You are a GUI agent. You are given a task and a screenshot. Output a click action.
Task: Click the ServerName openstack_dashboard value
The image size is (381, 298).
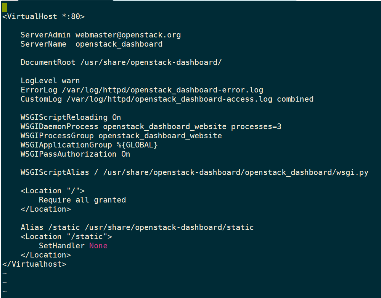point(119,44)
